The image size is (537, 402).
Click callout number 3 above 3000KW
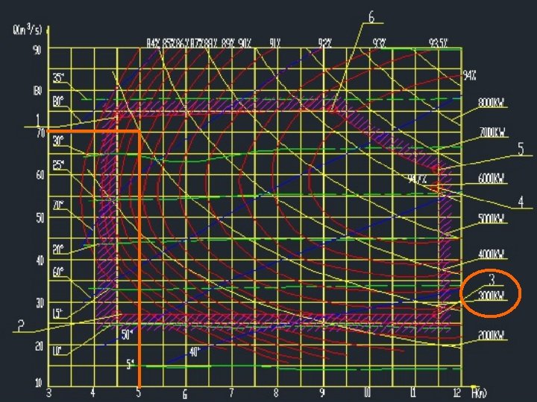click(492, 280)
